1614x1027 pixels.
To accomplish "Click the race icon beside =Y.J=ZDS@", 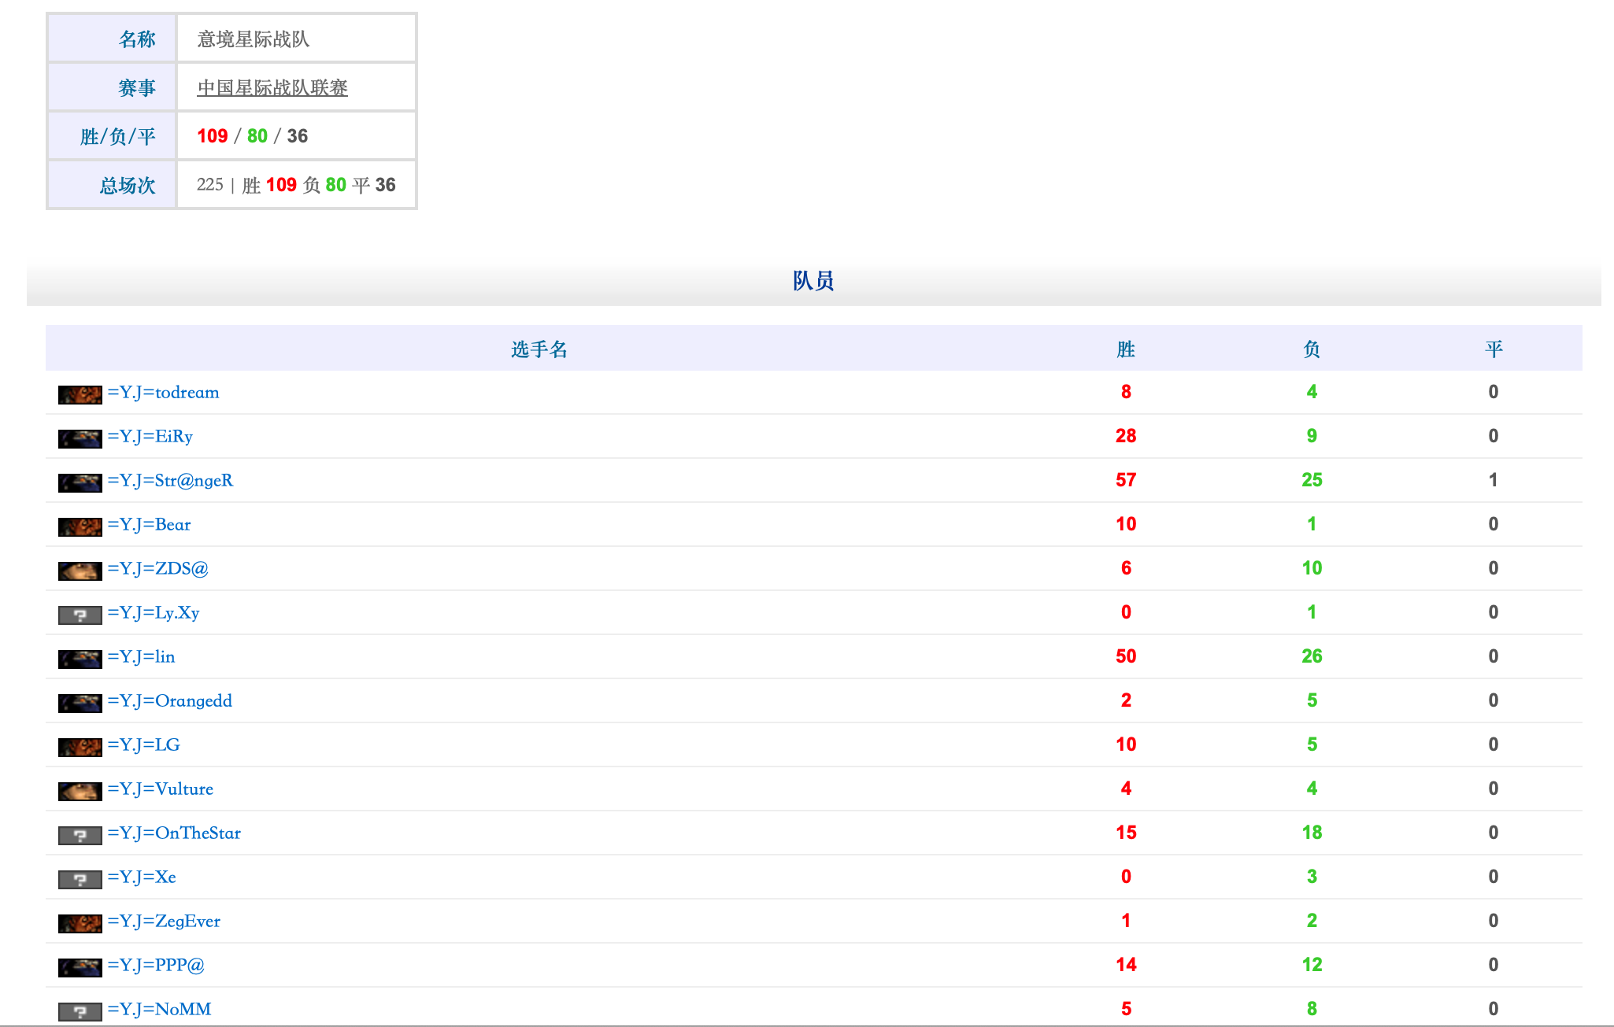I will (x=80, y=571).
